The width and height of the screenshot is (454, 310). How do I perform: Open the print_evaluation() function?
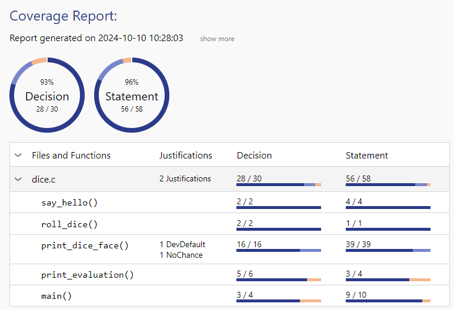click(87, 275)
